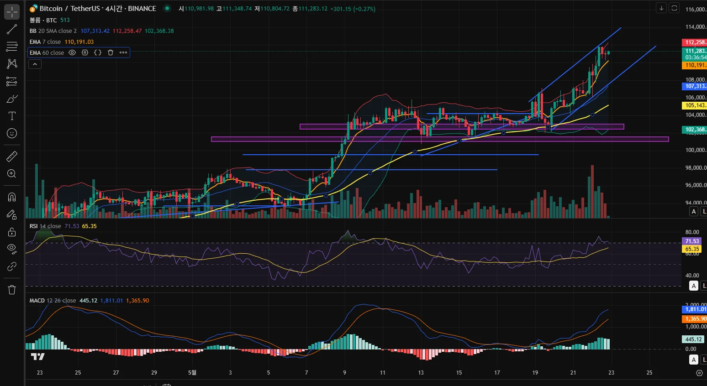The height and width of the screenshot is (386, 707).
Task: Activate the ruler measure tool
Action: click(12, 156)
